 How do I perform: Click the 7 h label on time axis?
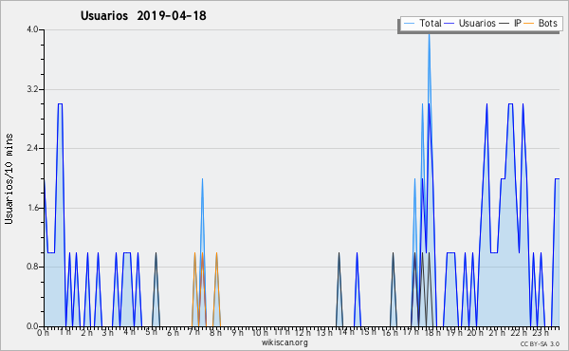pyautogui.click(x=194, y=333)
